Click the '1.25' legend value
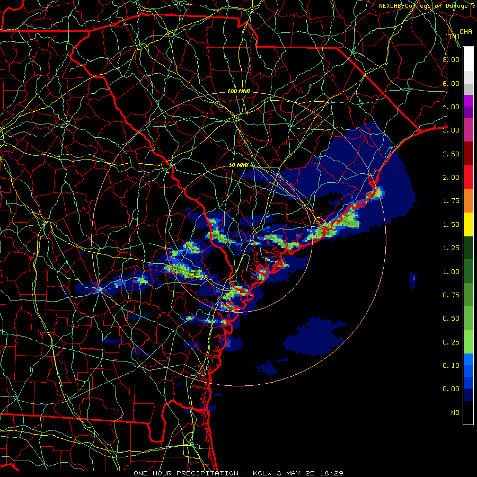Image resolution: width=477 pixels, height=477 pixels. click(x=451, y=248)
